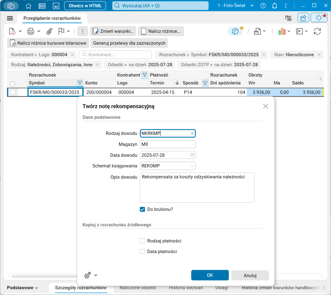Viewport: 331px width, 295px height.
Task: Expand the Rodzaj dowodu combo box
Action: coord(192,133)
